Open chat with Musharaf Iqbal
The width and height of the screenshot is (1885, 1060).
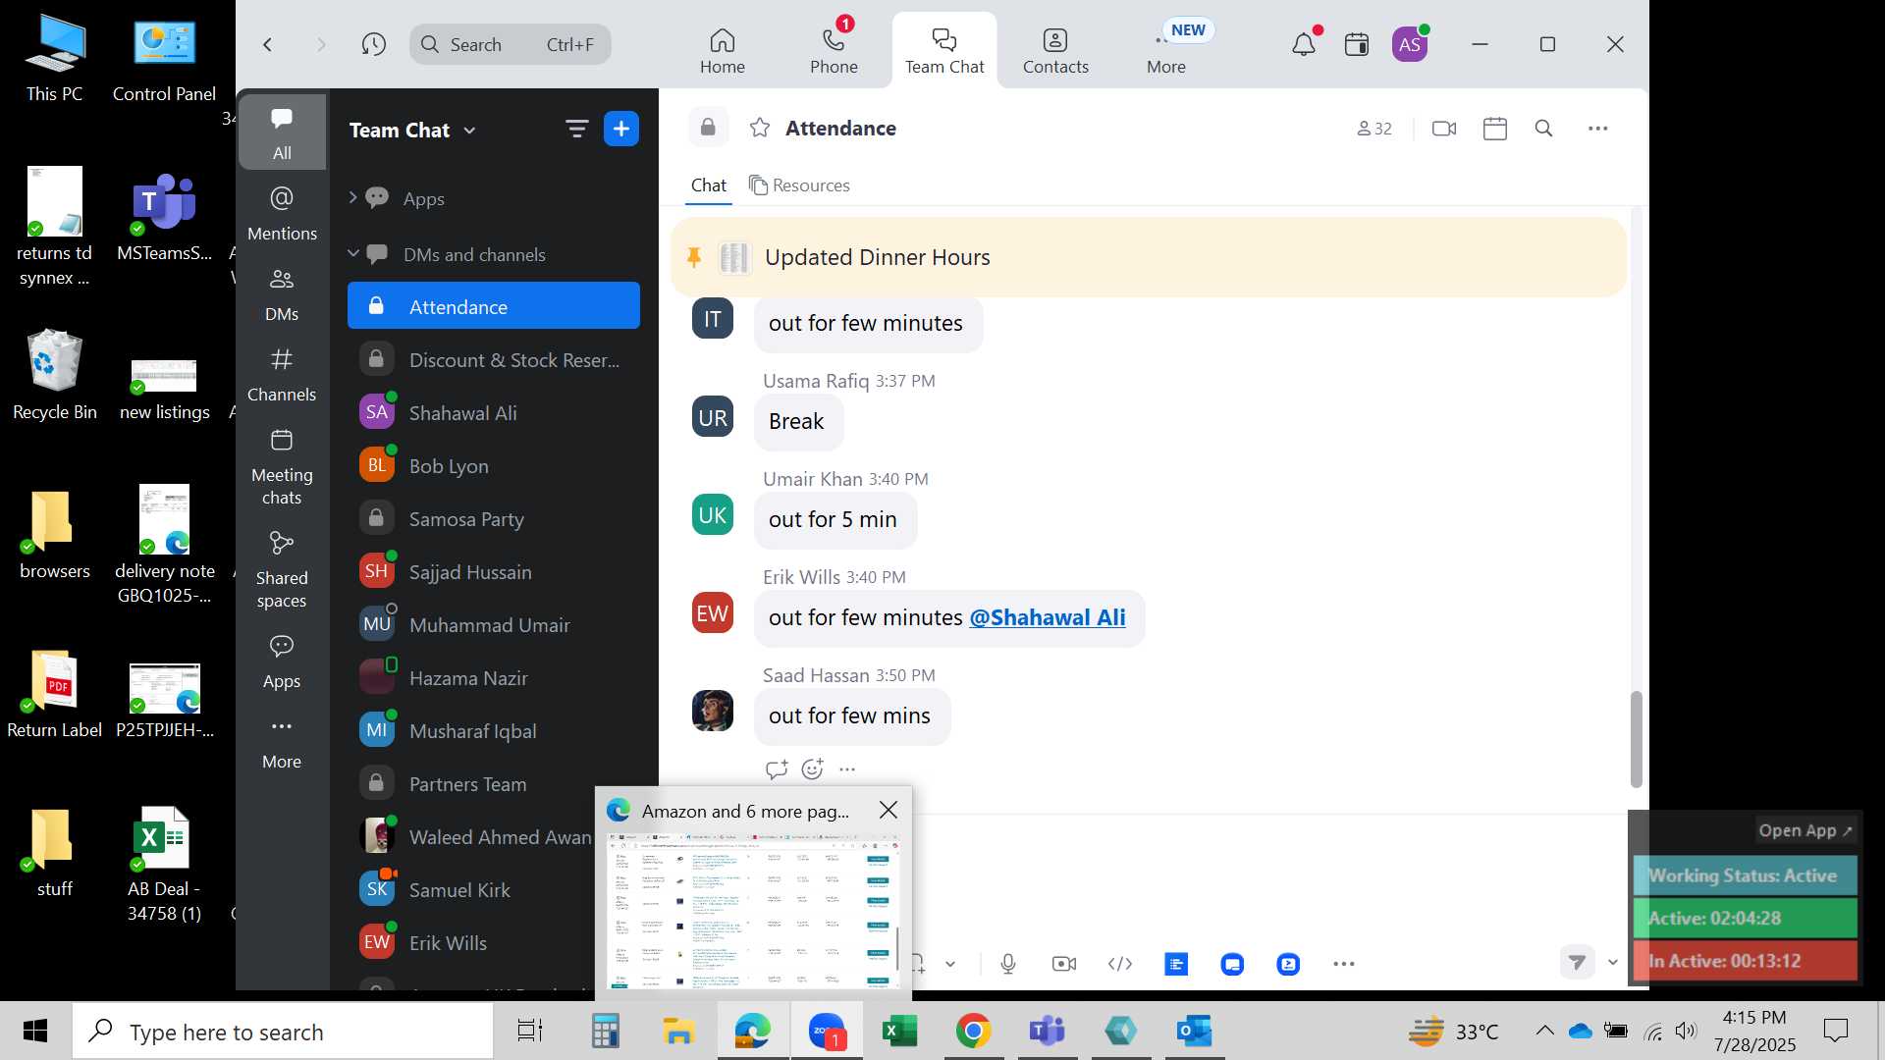493,730
